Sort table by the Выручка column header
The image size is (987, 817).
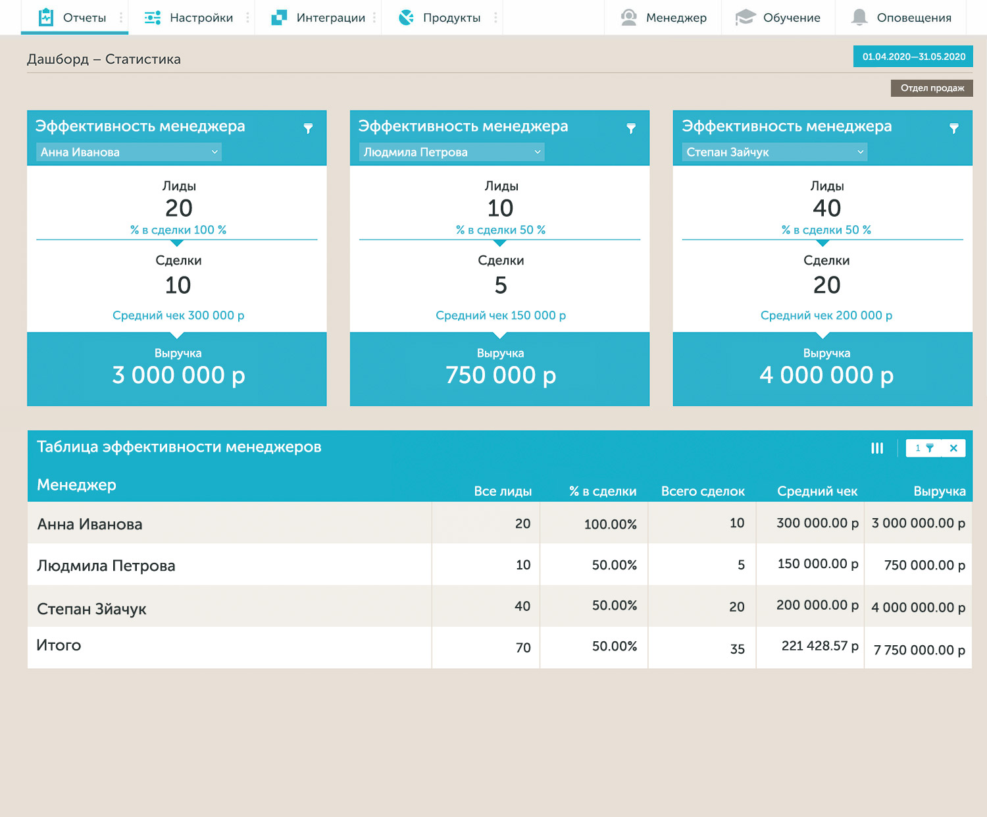tap(939, 491)
